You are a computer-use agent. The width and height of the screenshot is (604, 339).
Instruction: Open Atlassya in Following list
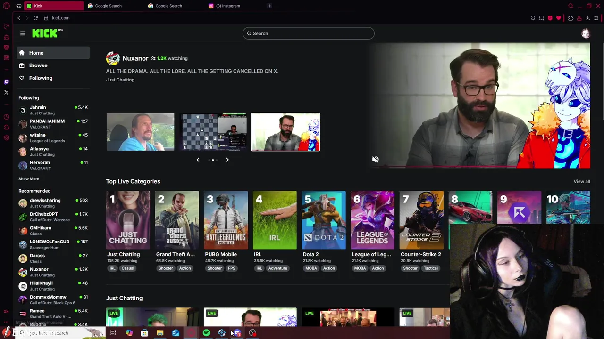pos(53,151)
